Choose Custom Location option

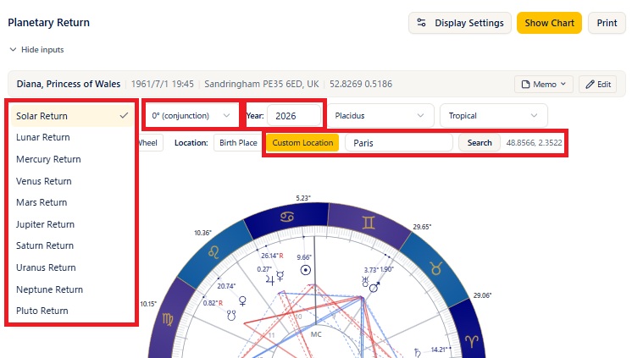tap(302, 142)
